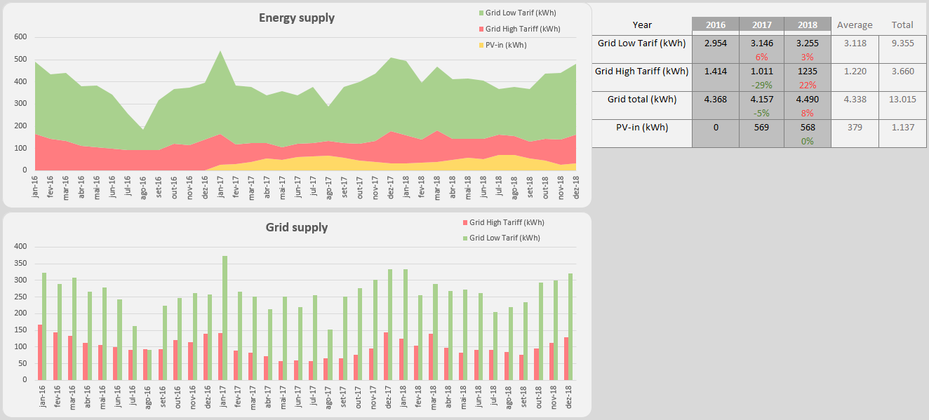Viewport: 929px width, 420px height.
Task: Click yellow PV-in legend swatch
Action: pos(481,45)
